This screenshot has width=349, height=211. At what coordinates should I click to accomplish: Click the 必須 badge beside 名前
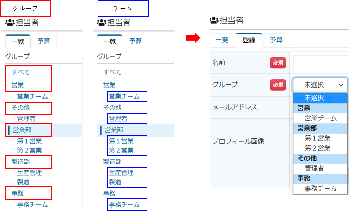[x=278, y=63]
